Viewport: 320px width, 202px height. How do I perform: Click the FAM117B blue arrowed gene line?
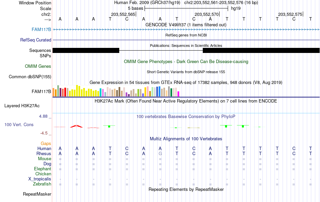click(x=186, y=30)
